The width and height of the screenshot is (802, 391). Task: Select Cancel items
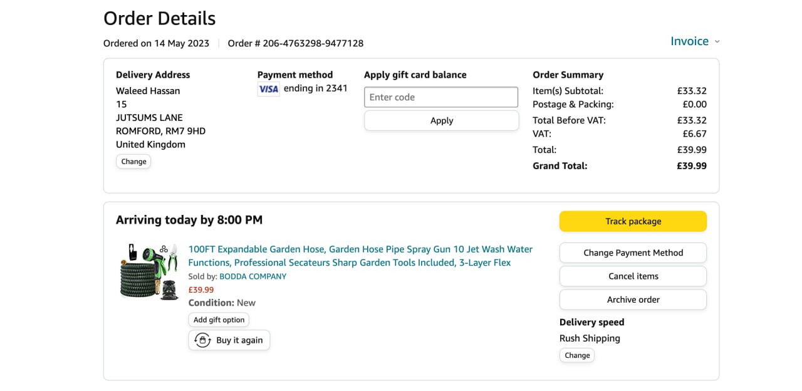point(633,276)
